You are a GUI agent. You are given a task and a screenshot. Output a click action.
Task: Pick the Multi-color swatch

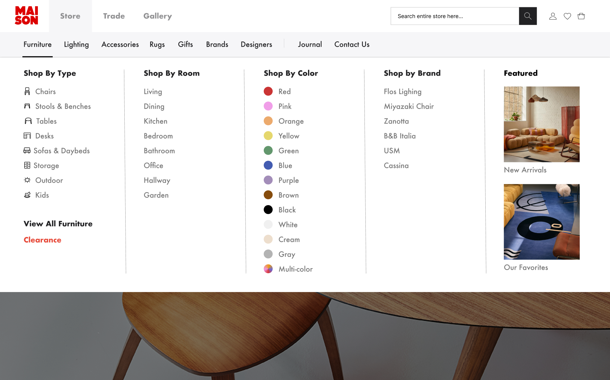tap(268, 269)
